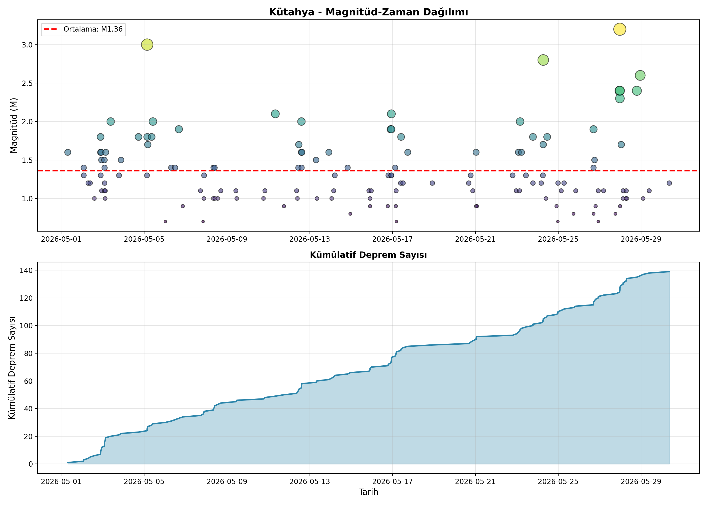707x505 pixels.
Task: Click "2026-05-01" under the cumulative chart
Action: (x=61, y=482)
